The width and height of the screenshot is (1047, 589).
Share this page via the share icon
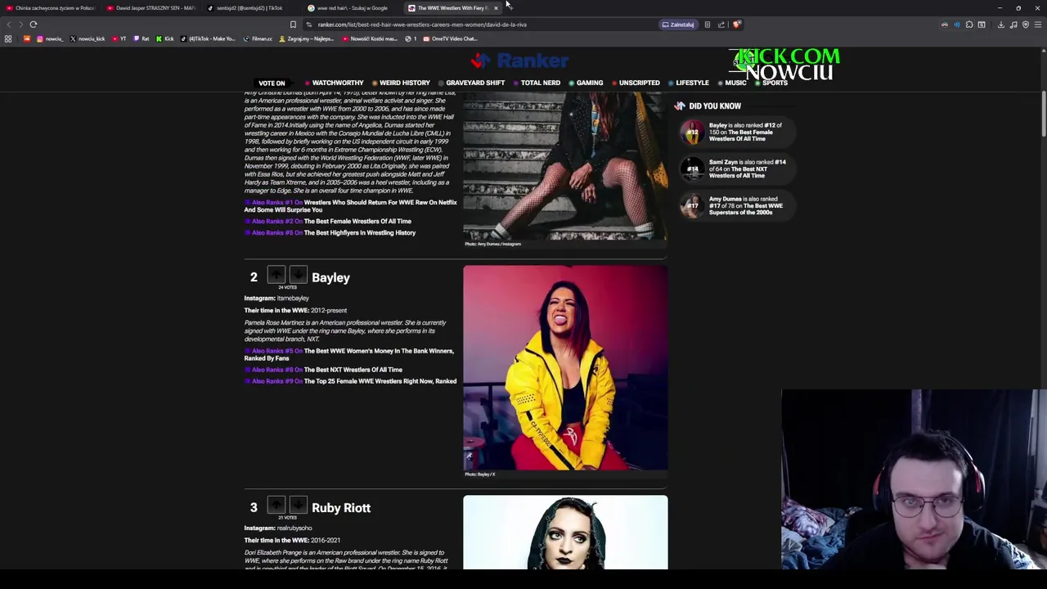click(721, 25)
